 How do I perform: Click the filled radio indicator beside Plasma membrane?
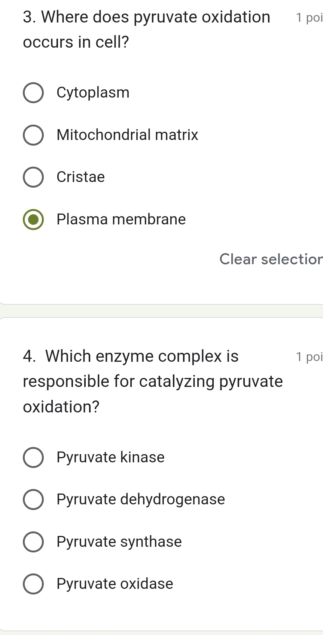[33, 219]
